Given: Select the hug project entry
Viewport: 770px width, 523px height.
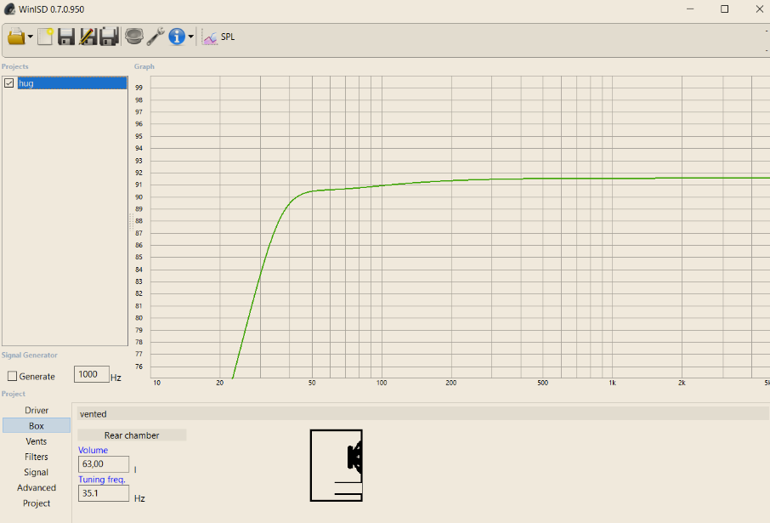Looking at the screenshot, I should [72, 83].
